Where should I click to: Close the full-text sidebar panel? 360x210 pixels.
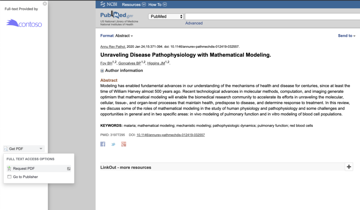45,4
